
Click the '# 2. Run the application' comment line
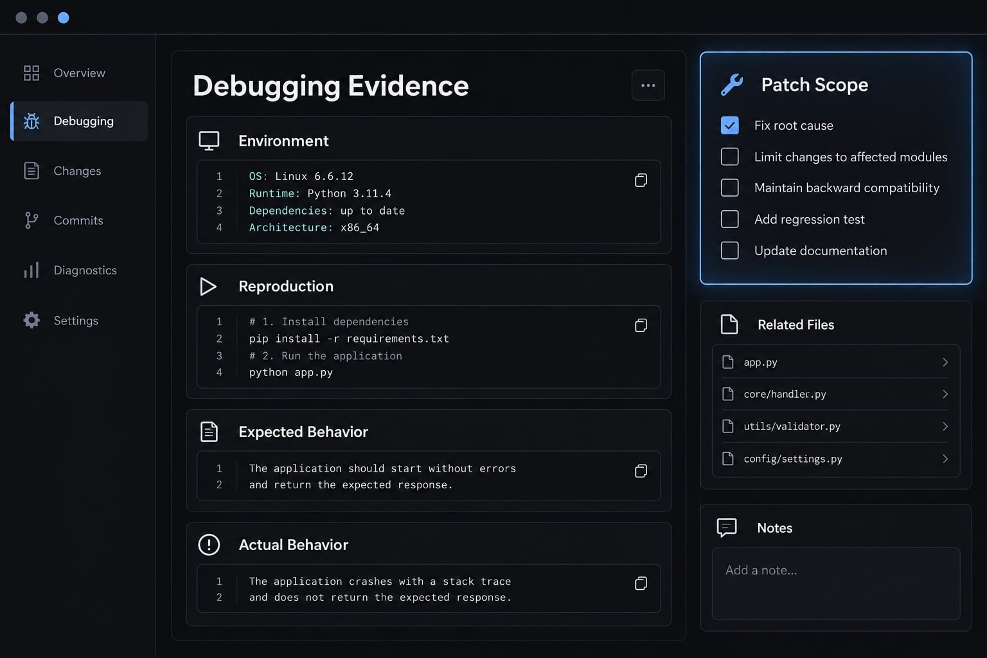point(326,356)
